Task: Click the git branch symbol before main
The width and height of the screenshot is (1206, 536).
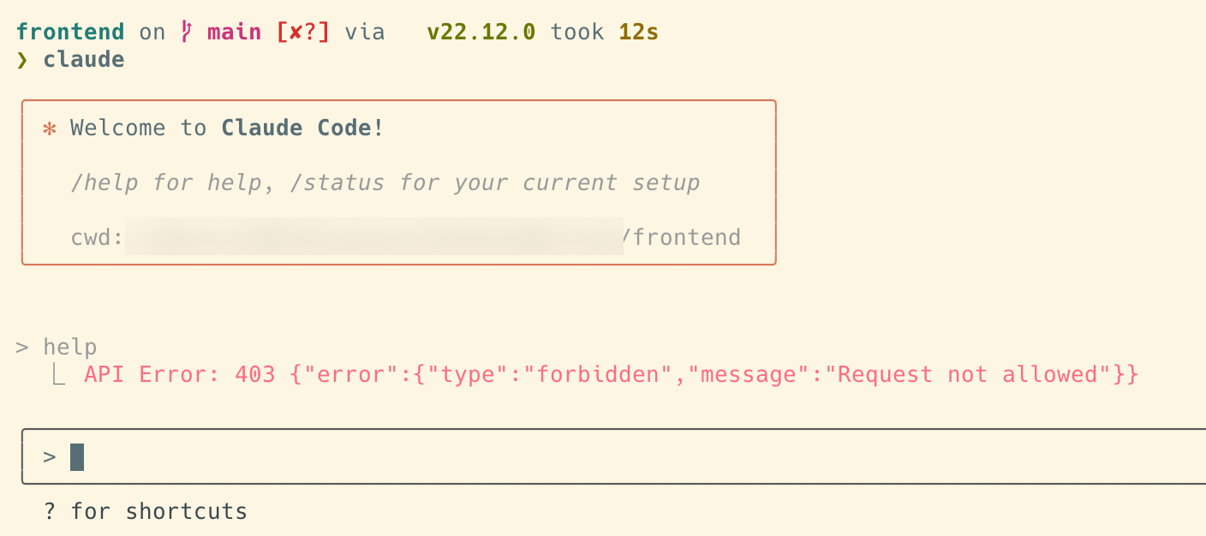Action: click(186, 33)
